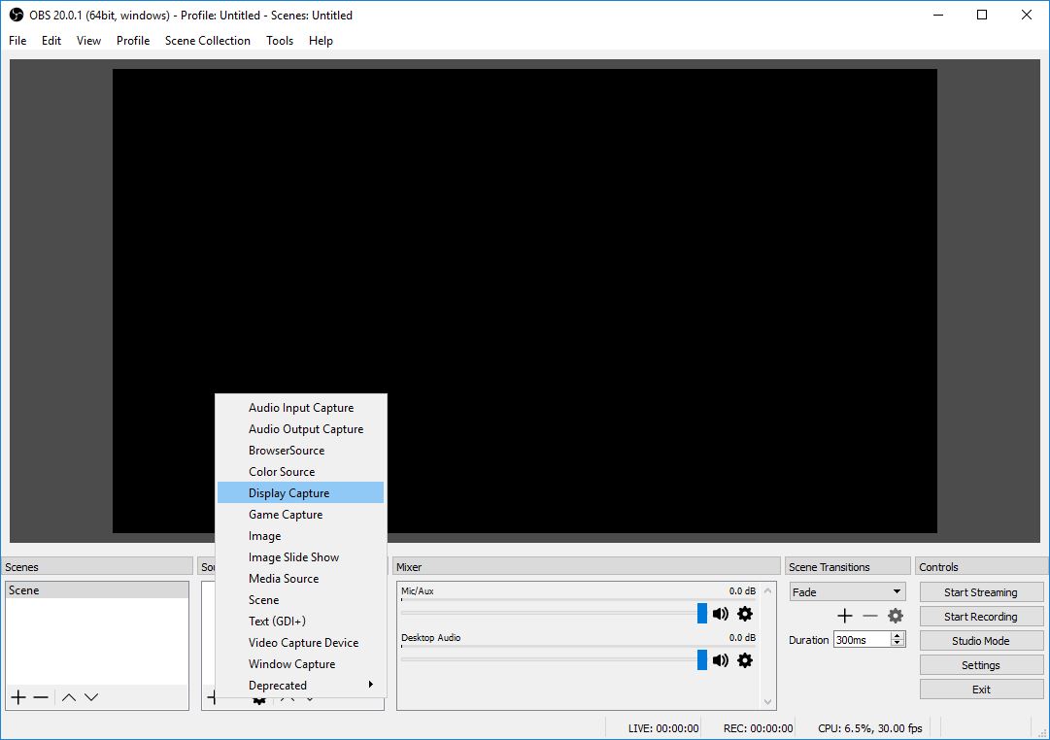Click Start Recording button
1050x740 pixels.
pyautogui.click(x=981, y=617)
